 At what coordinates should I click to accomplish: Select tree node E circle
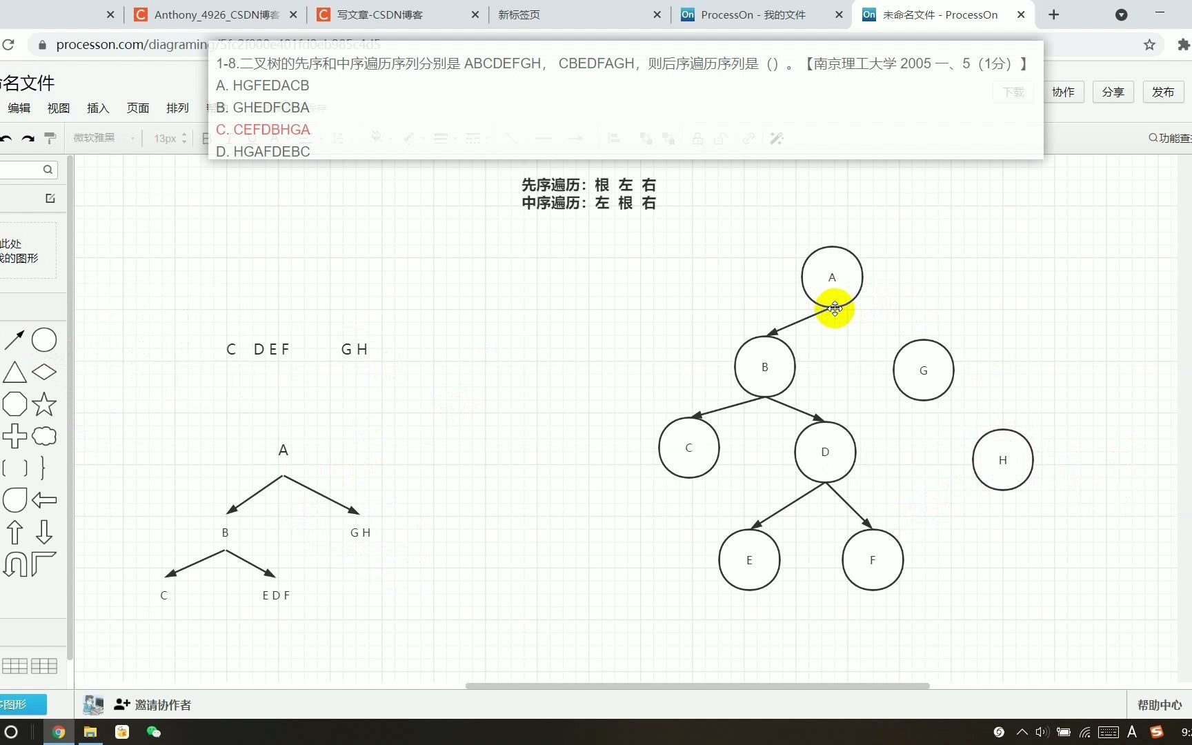[x=749, y=560]
